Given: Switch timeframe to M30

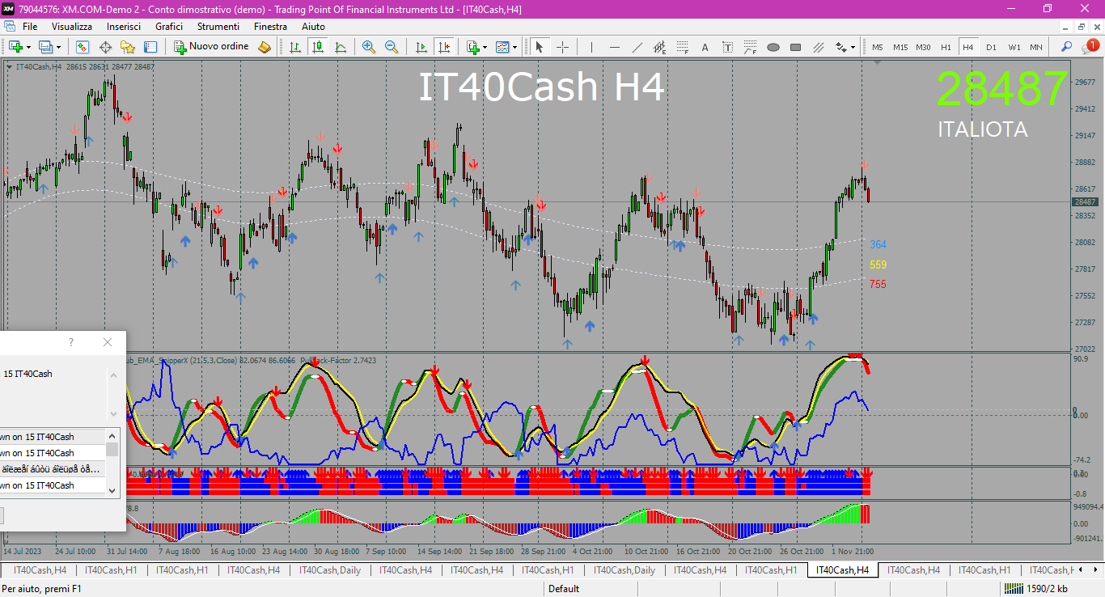Looking at the screenshot, I should pyautogui.click(x=923, y=47).
